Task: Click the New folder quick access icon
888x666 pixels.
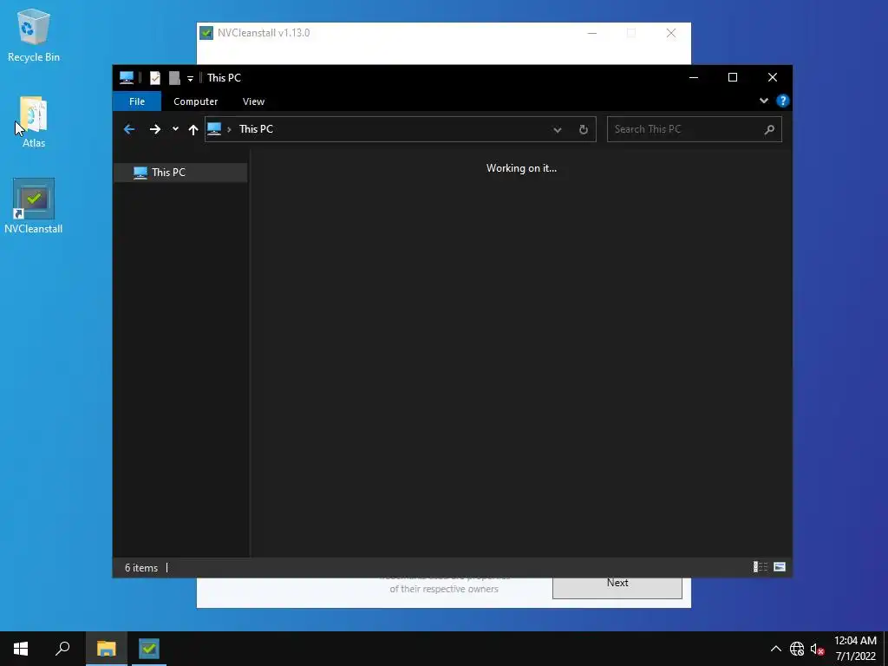Action: coord(174,78)
